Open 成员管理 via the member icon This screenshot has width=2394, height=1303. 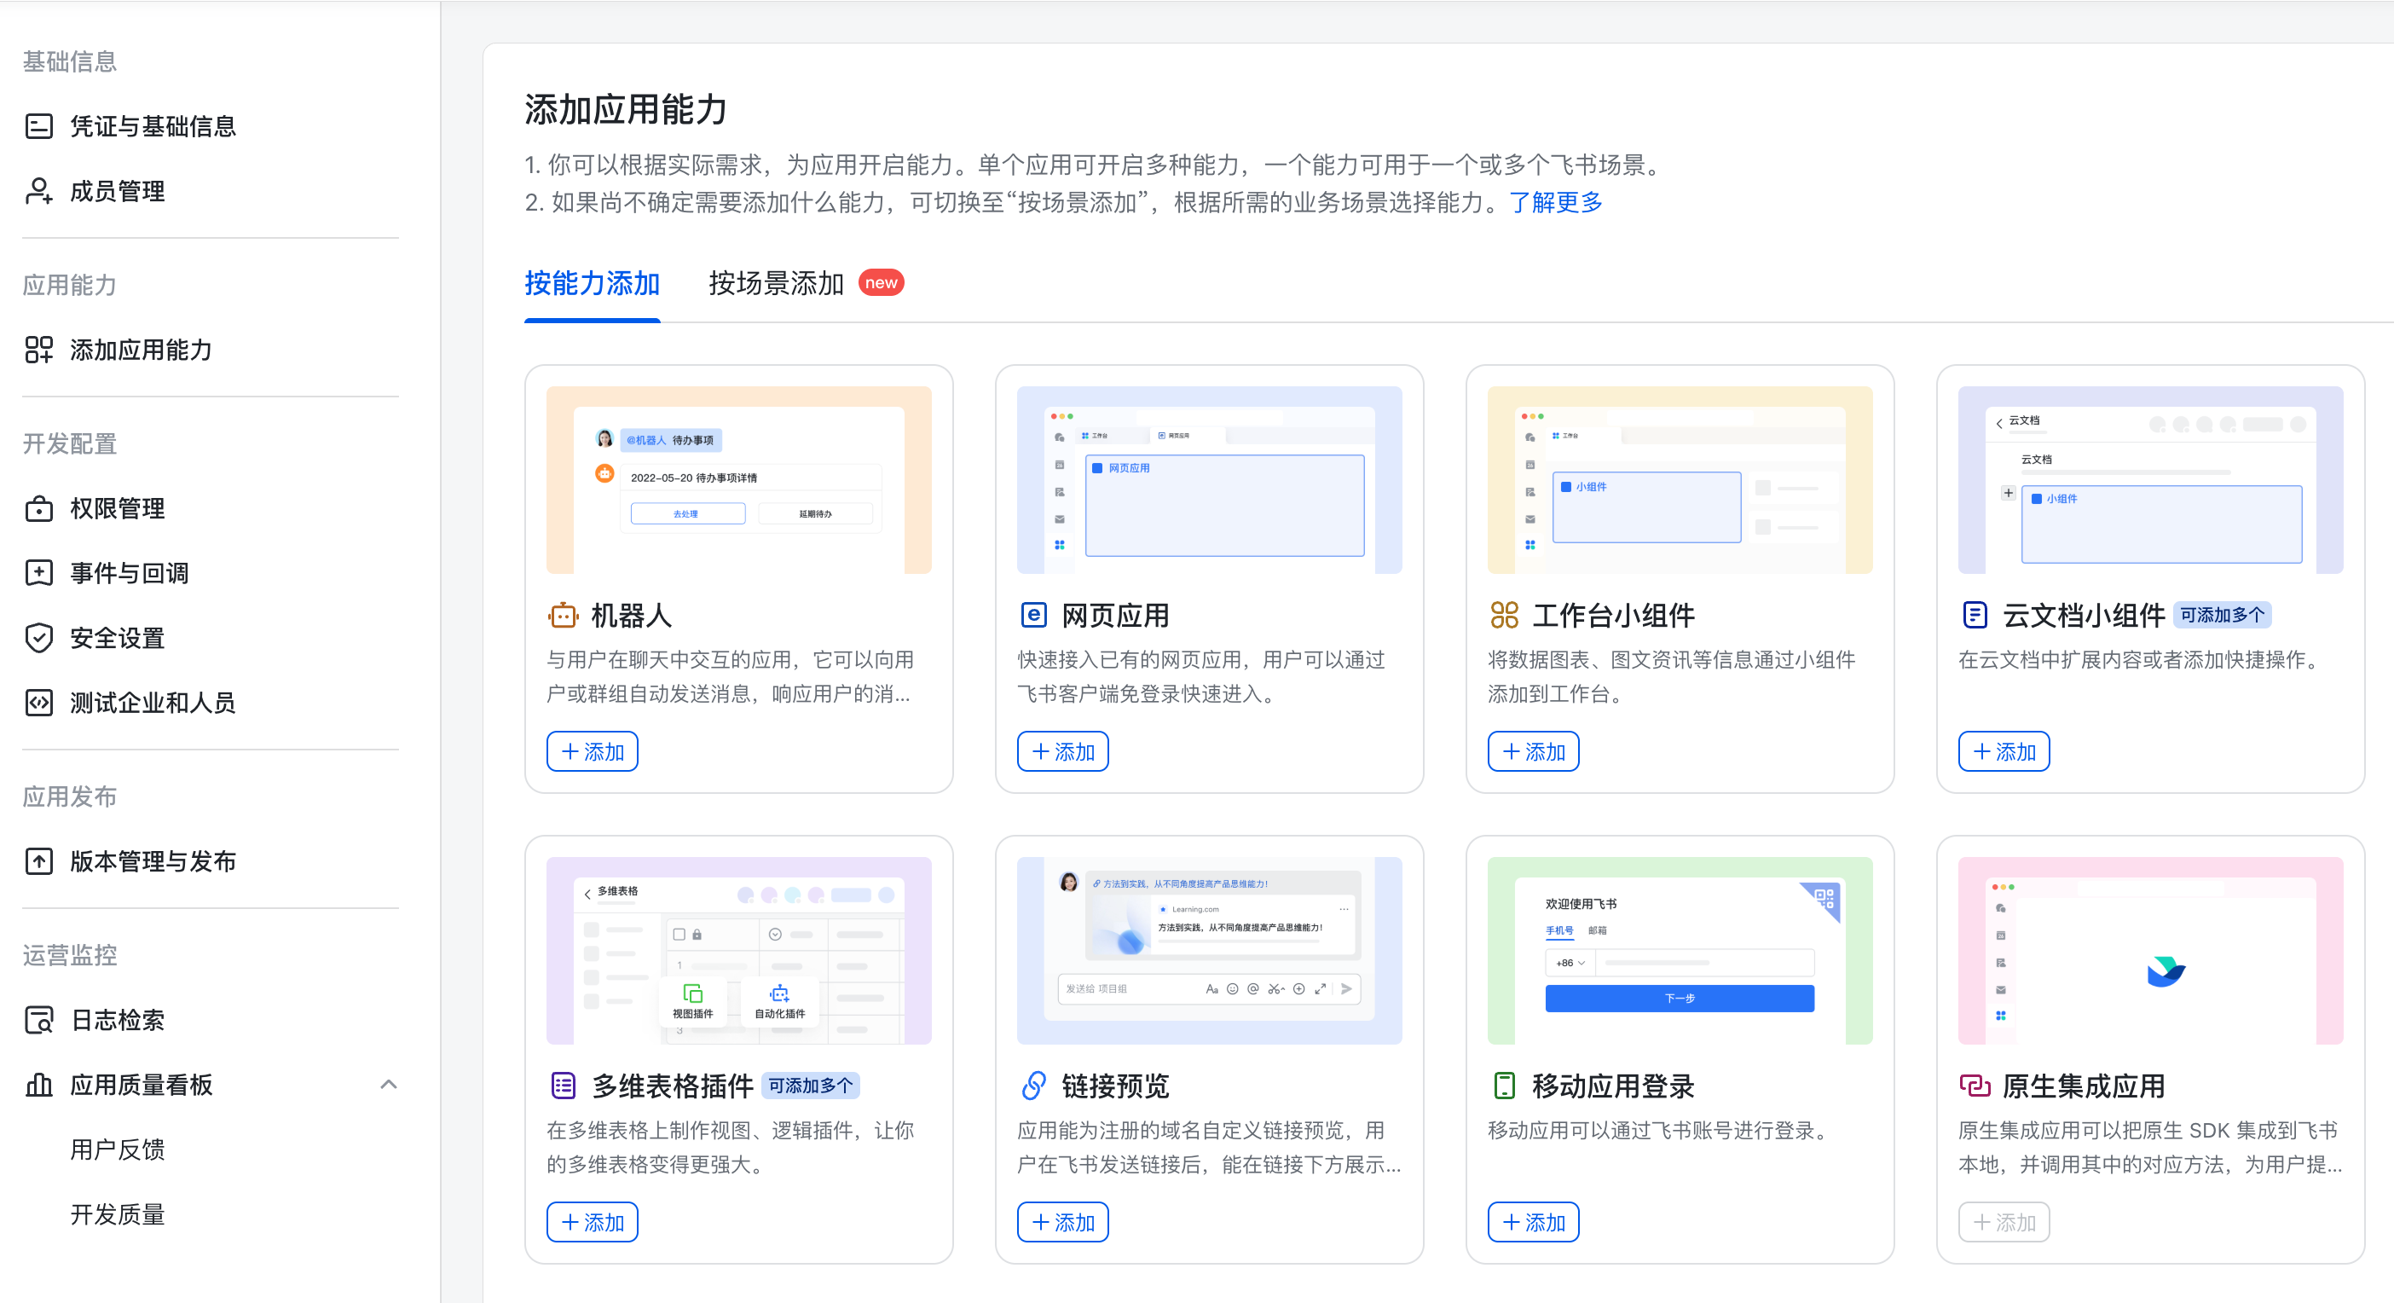[x=38, y=192]
